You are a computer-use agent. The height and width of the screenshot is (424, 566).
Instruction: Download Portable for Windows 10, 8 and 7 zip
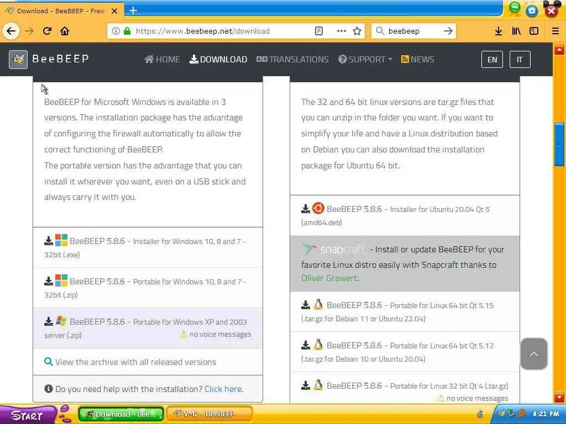point(148,288)
